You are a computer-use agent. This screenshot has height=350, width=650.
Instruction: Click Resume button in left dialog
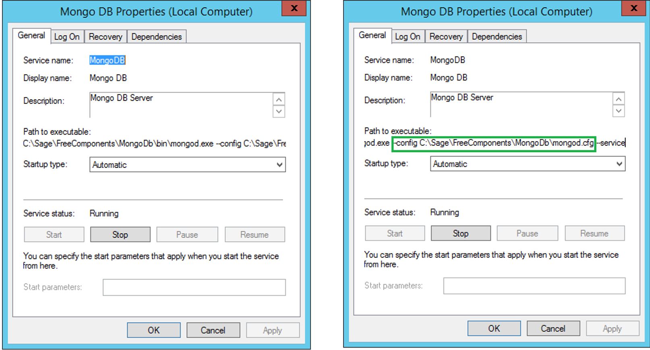255,234
